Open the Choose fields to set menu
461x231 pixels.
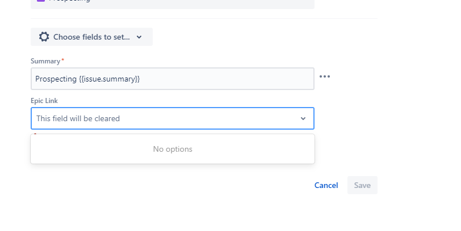(91, 37)
